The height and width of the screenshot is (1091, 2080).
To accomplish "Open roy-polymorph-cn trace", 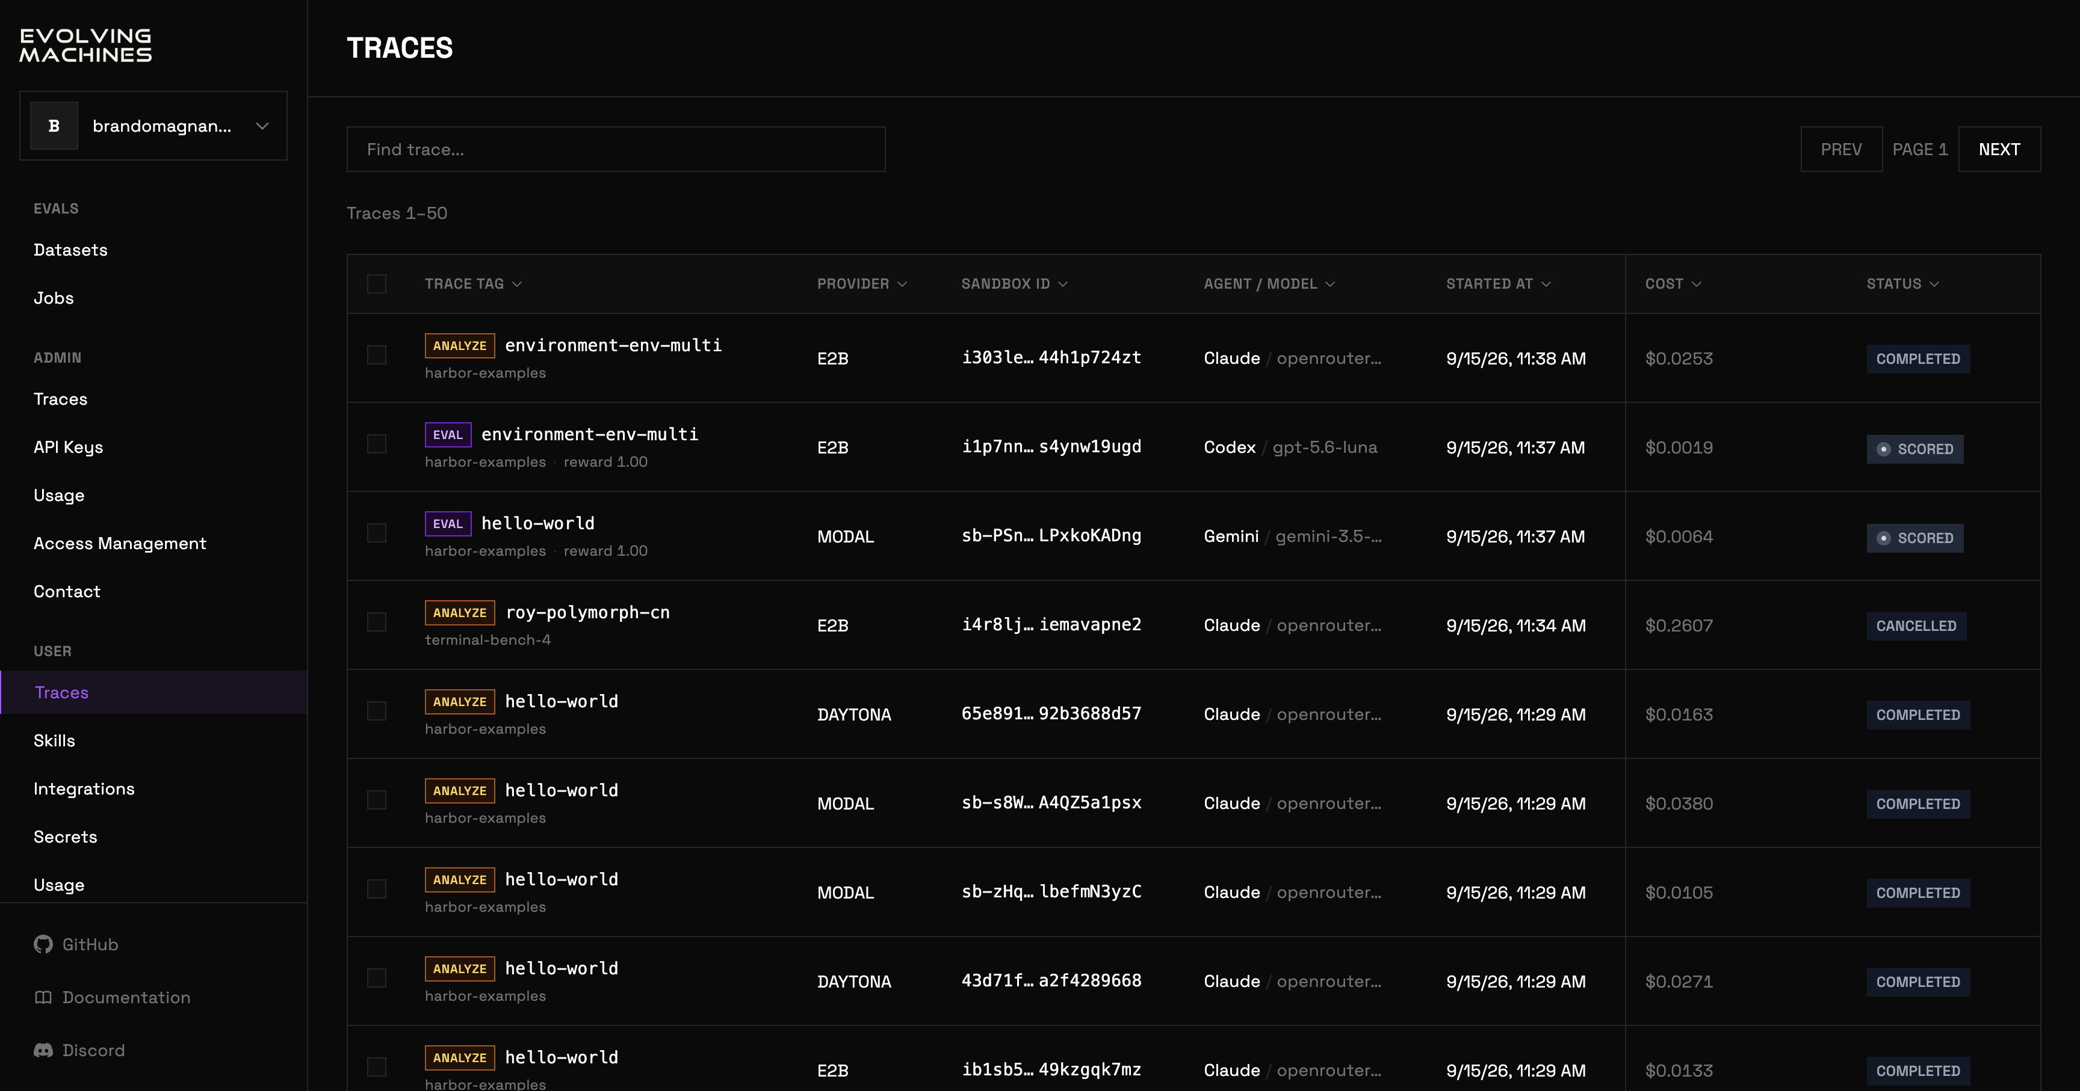I will pyautogui.click(x=588, y=612).
